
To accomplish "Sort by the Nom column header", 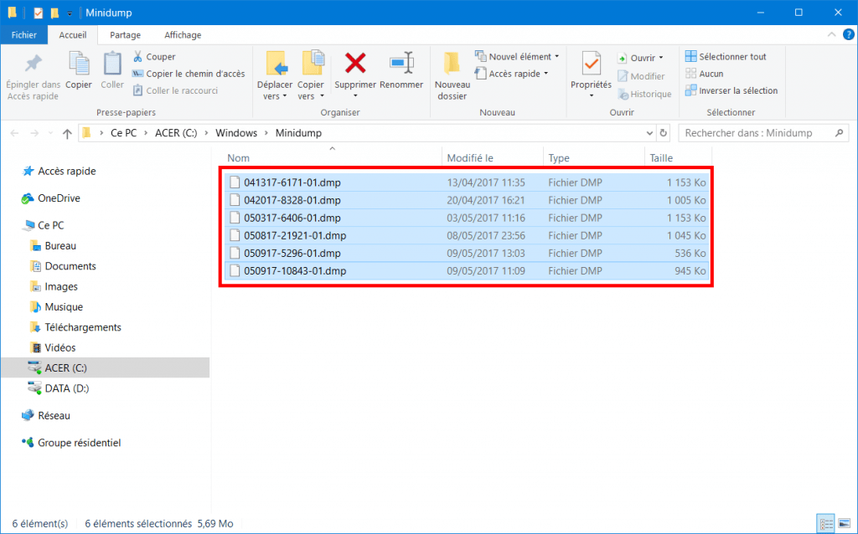I will pyautogui.click(x=332, y=158).
